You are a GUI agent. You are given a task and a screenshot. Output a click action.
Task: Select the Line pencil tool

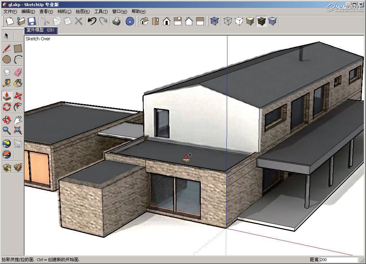pos(7,49)
